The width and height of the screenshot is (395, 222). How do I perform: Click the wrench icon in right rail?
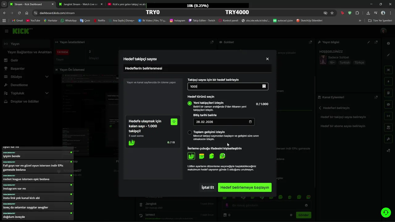(x=388, y=139)
